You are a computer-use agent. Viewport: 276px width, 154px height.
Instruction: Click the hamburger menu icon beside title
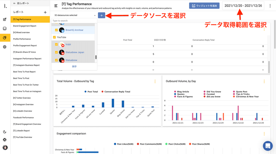click(x=56, y=6)
